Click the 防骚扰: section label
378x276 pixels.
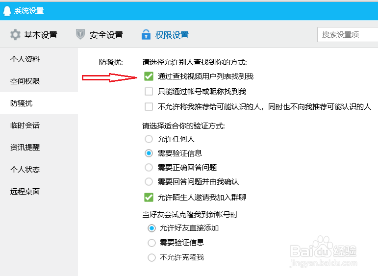[x=111, y=62]
